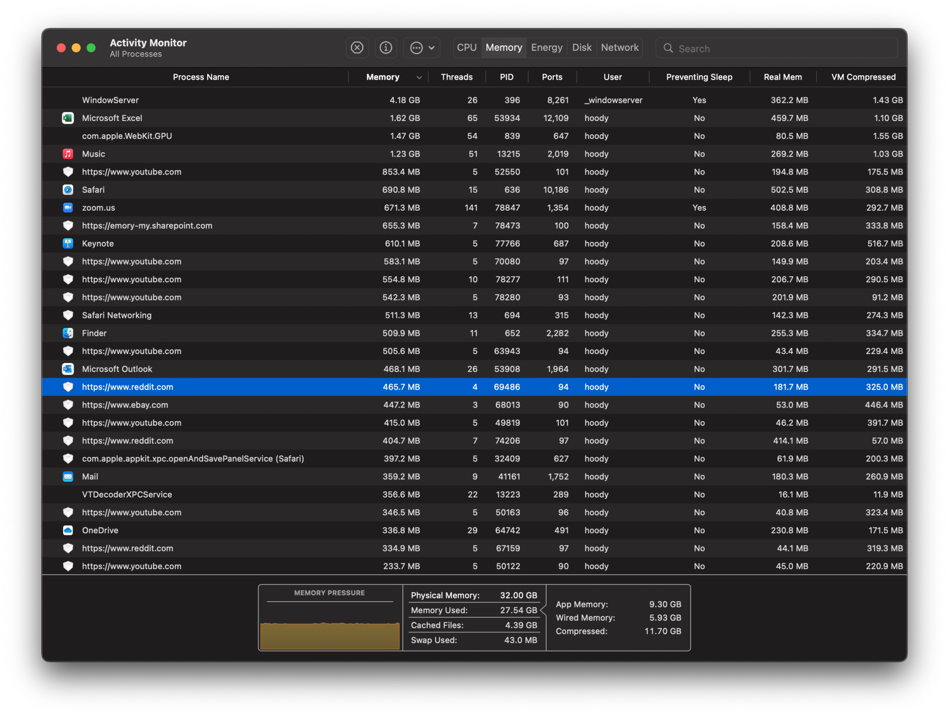Open the ellipsis actions dropdown
The height and width of the screenshot is (717, 949).
[422, 48]
